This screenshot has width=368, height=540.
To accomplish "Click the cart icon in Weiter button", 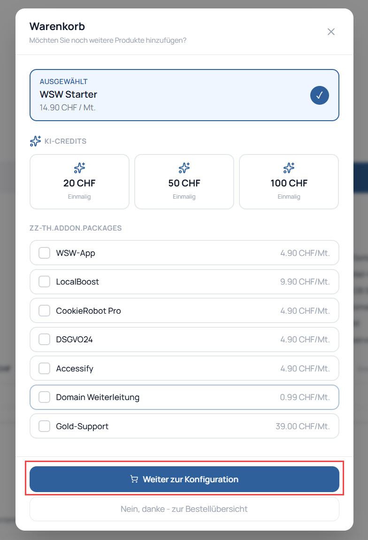I will click(x=134, y=479).
